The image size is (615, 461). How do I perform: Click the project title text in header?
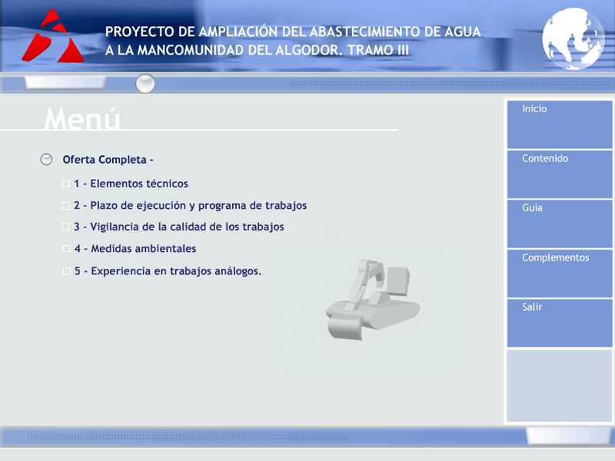tap(293, 41)
